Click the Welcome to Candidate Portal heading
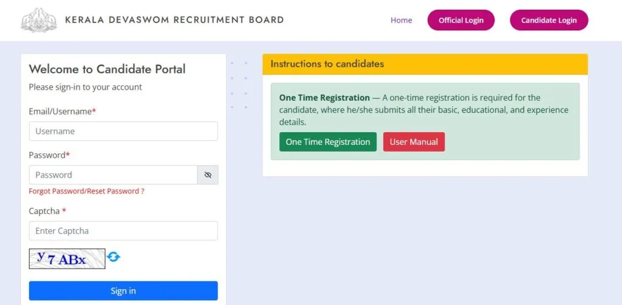Screen dimensions: 622x305 [x=107, y=69]
